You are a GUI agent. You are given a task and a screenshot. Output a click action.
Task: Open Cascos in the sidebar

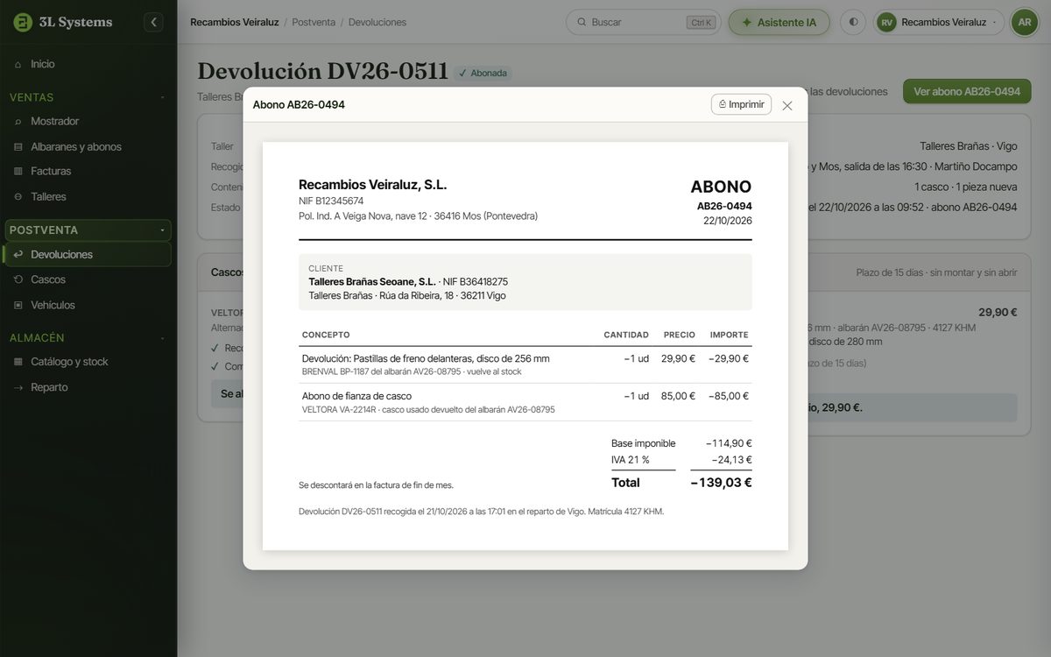click(88, 279)
